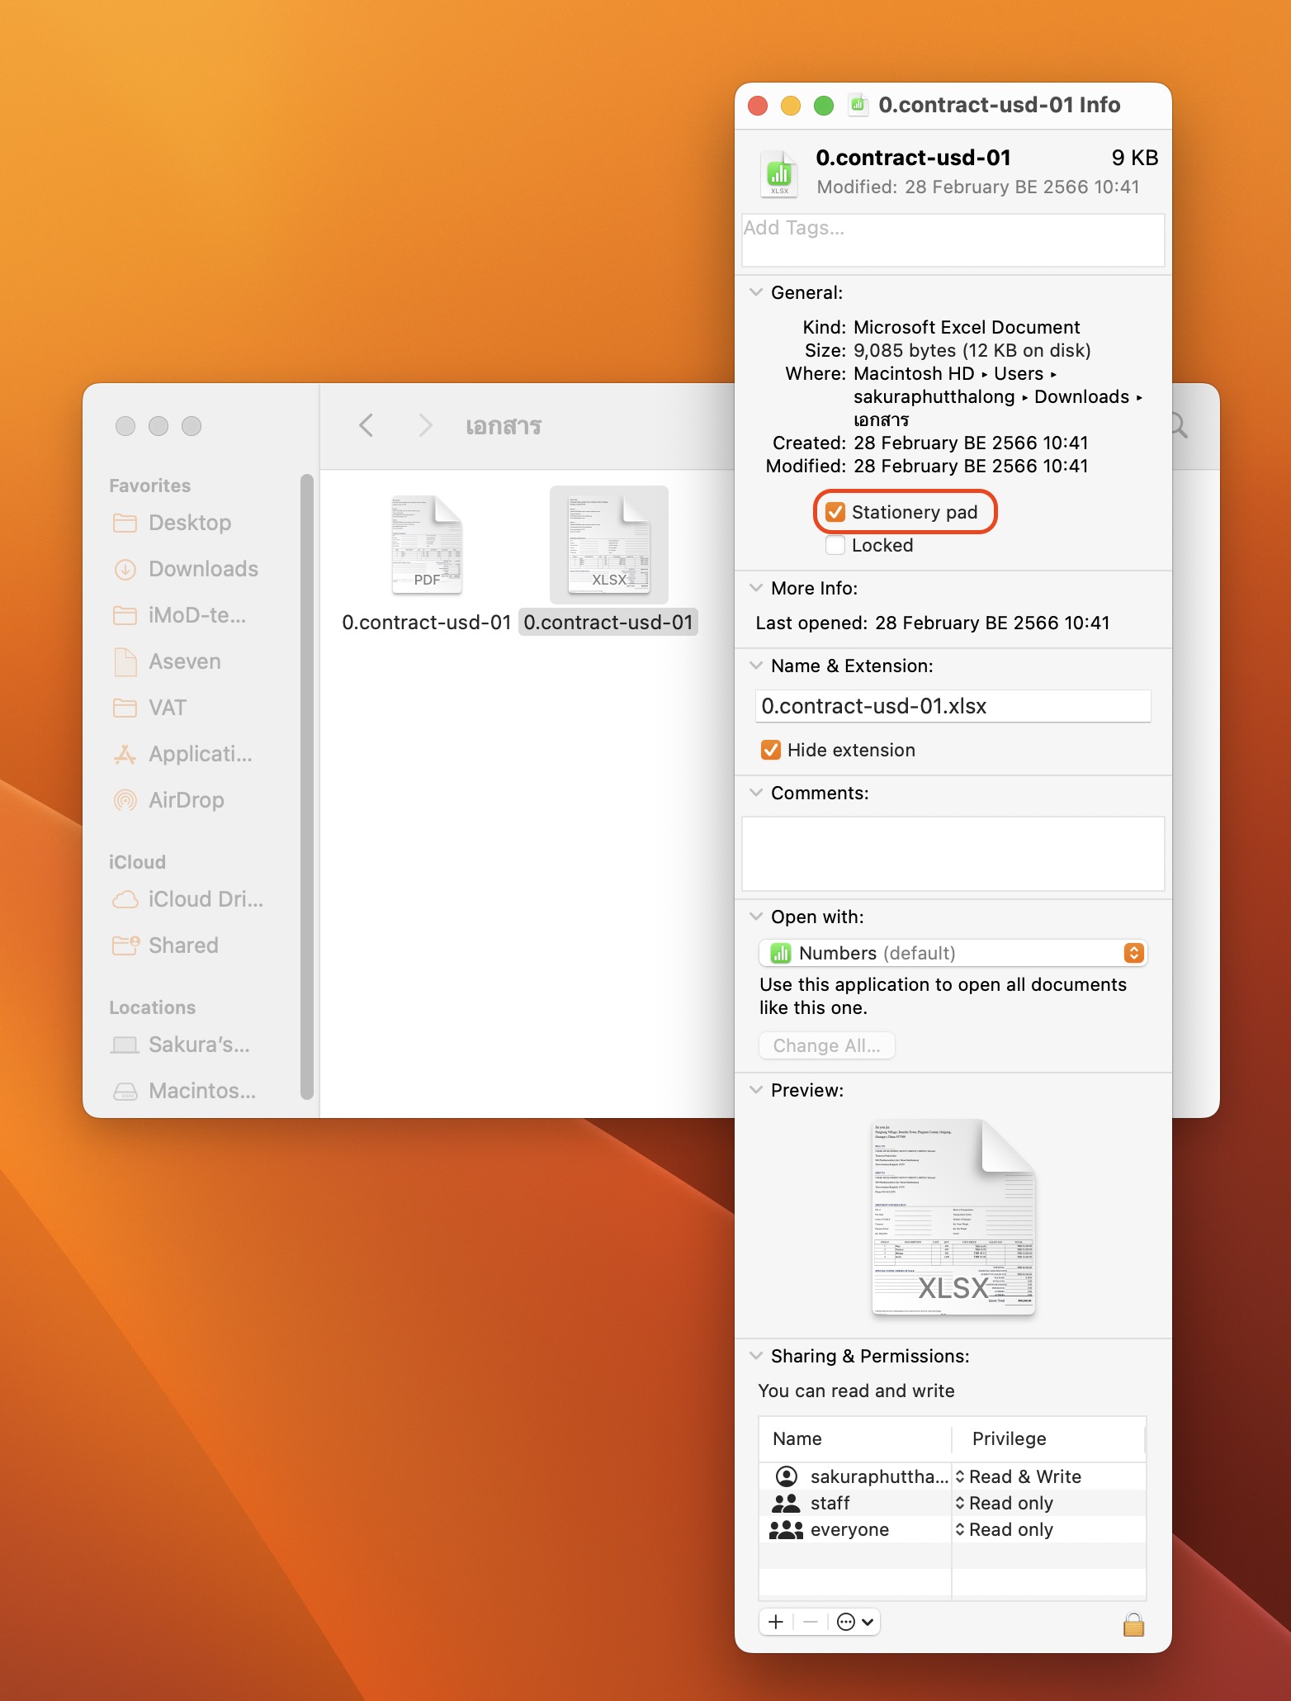Enable the Locked checkbox
This screenshot has height=1701, width=1291.
click(x=835, y=545)
